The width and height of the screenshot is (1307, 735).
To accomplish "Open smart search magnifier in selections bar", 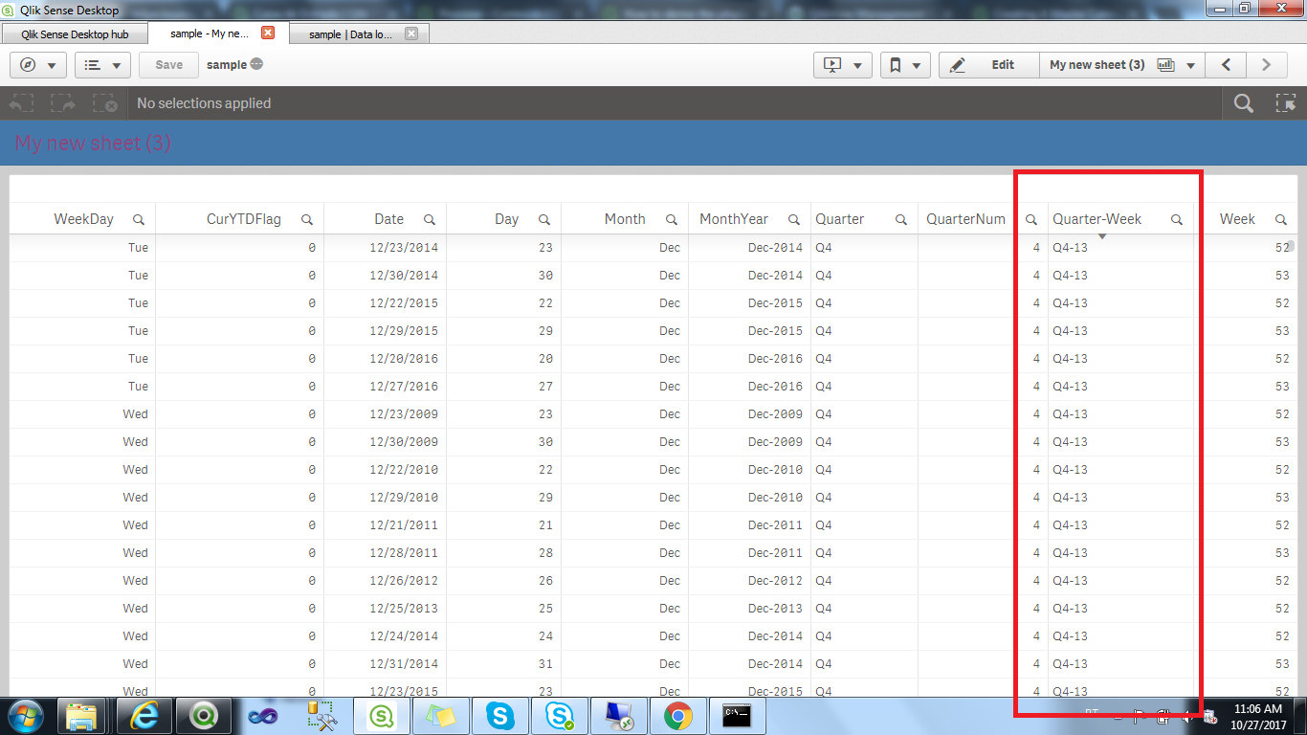I will [1244, 103].
